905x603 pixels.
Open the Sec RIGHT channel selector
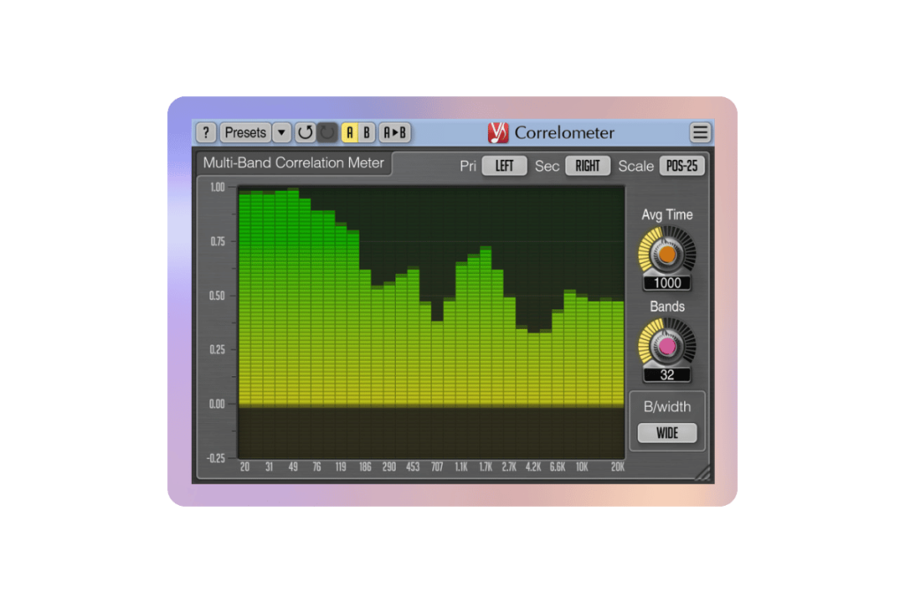[x=588, y=166]
